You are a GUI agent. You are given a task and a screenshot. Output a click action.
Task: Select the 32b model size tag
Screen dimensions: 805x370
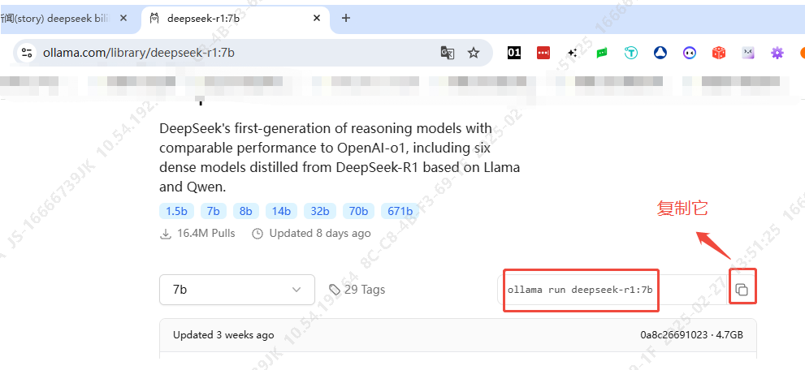(320, 211)
